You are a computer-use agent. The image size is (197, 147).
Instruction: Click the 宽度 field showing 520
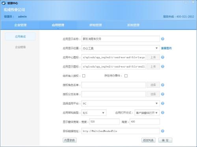tap(104, 122)
